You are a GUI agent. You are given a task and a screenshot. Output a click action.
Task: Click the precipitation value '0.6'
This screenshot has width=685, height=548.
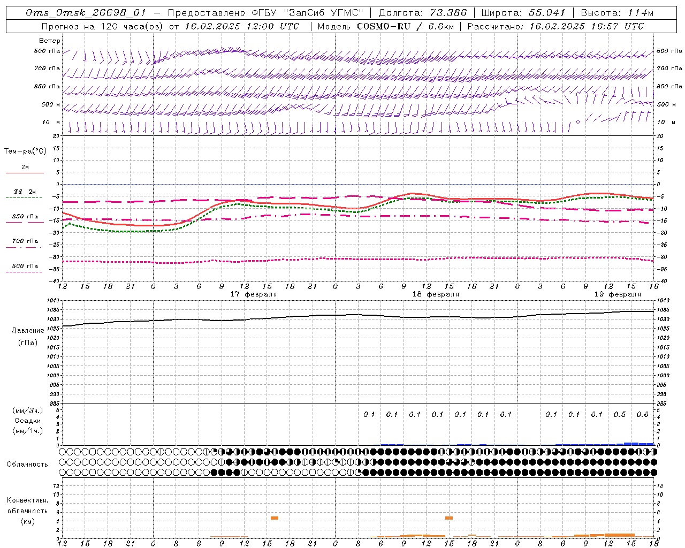643,414
